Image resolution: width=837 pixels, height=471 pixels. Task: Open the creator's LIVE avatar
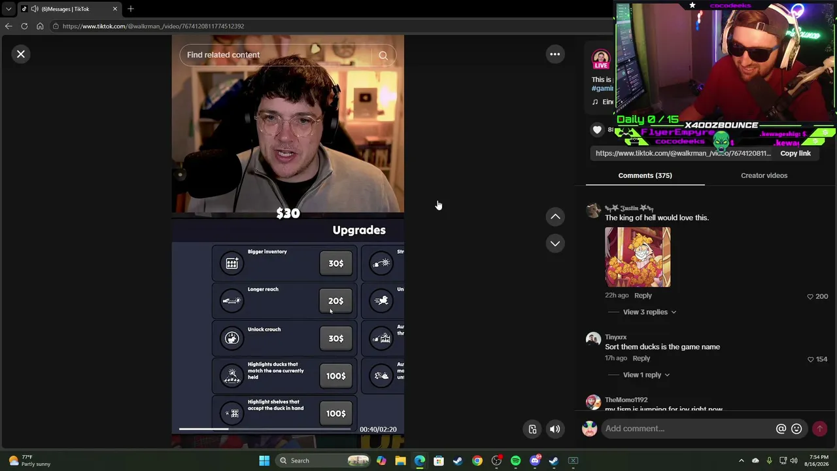[601, 60]
